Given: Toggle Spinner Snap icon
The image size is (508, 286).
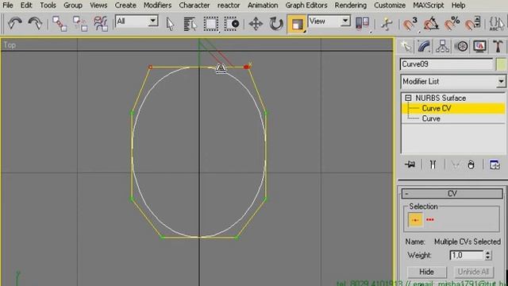Looking at the screenshot, I should click(x=473, y=24).
